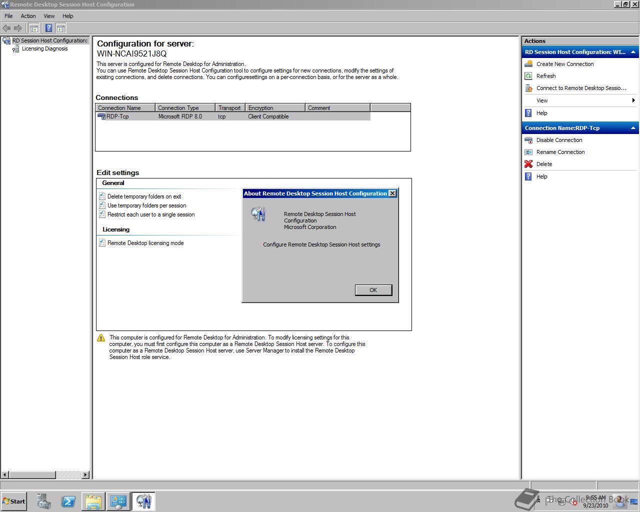Click the Create New Connection icon

pyautogui.click(x=528, y=64)
